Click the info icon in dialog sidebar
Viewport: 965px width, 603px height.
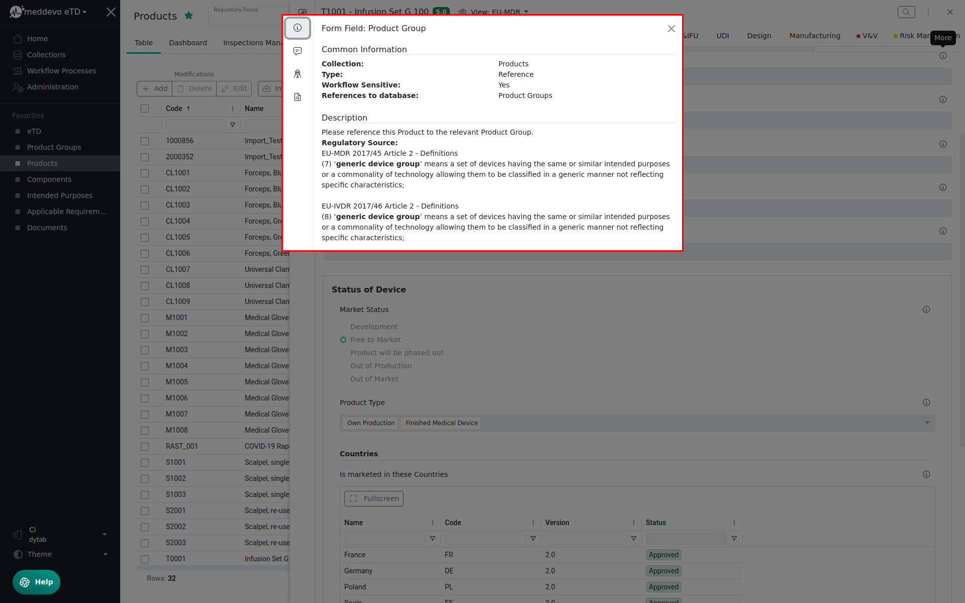coord(298,28)
